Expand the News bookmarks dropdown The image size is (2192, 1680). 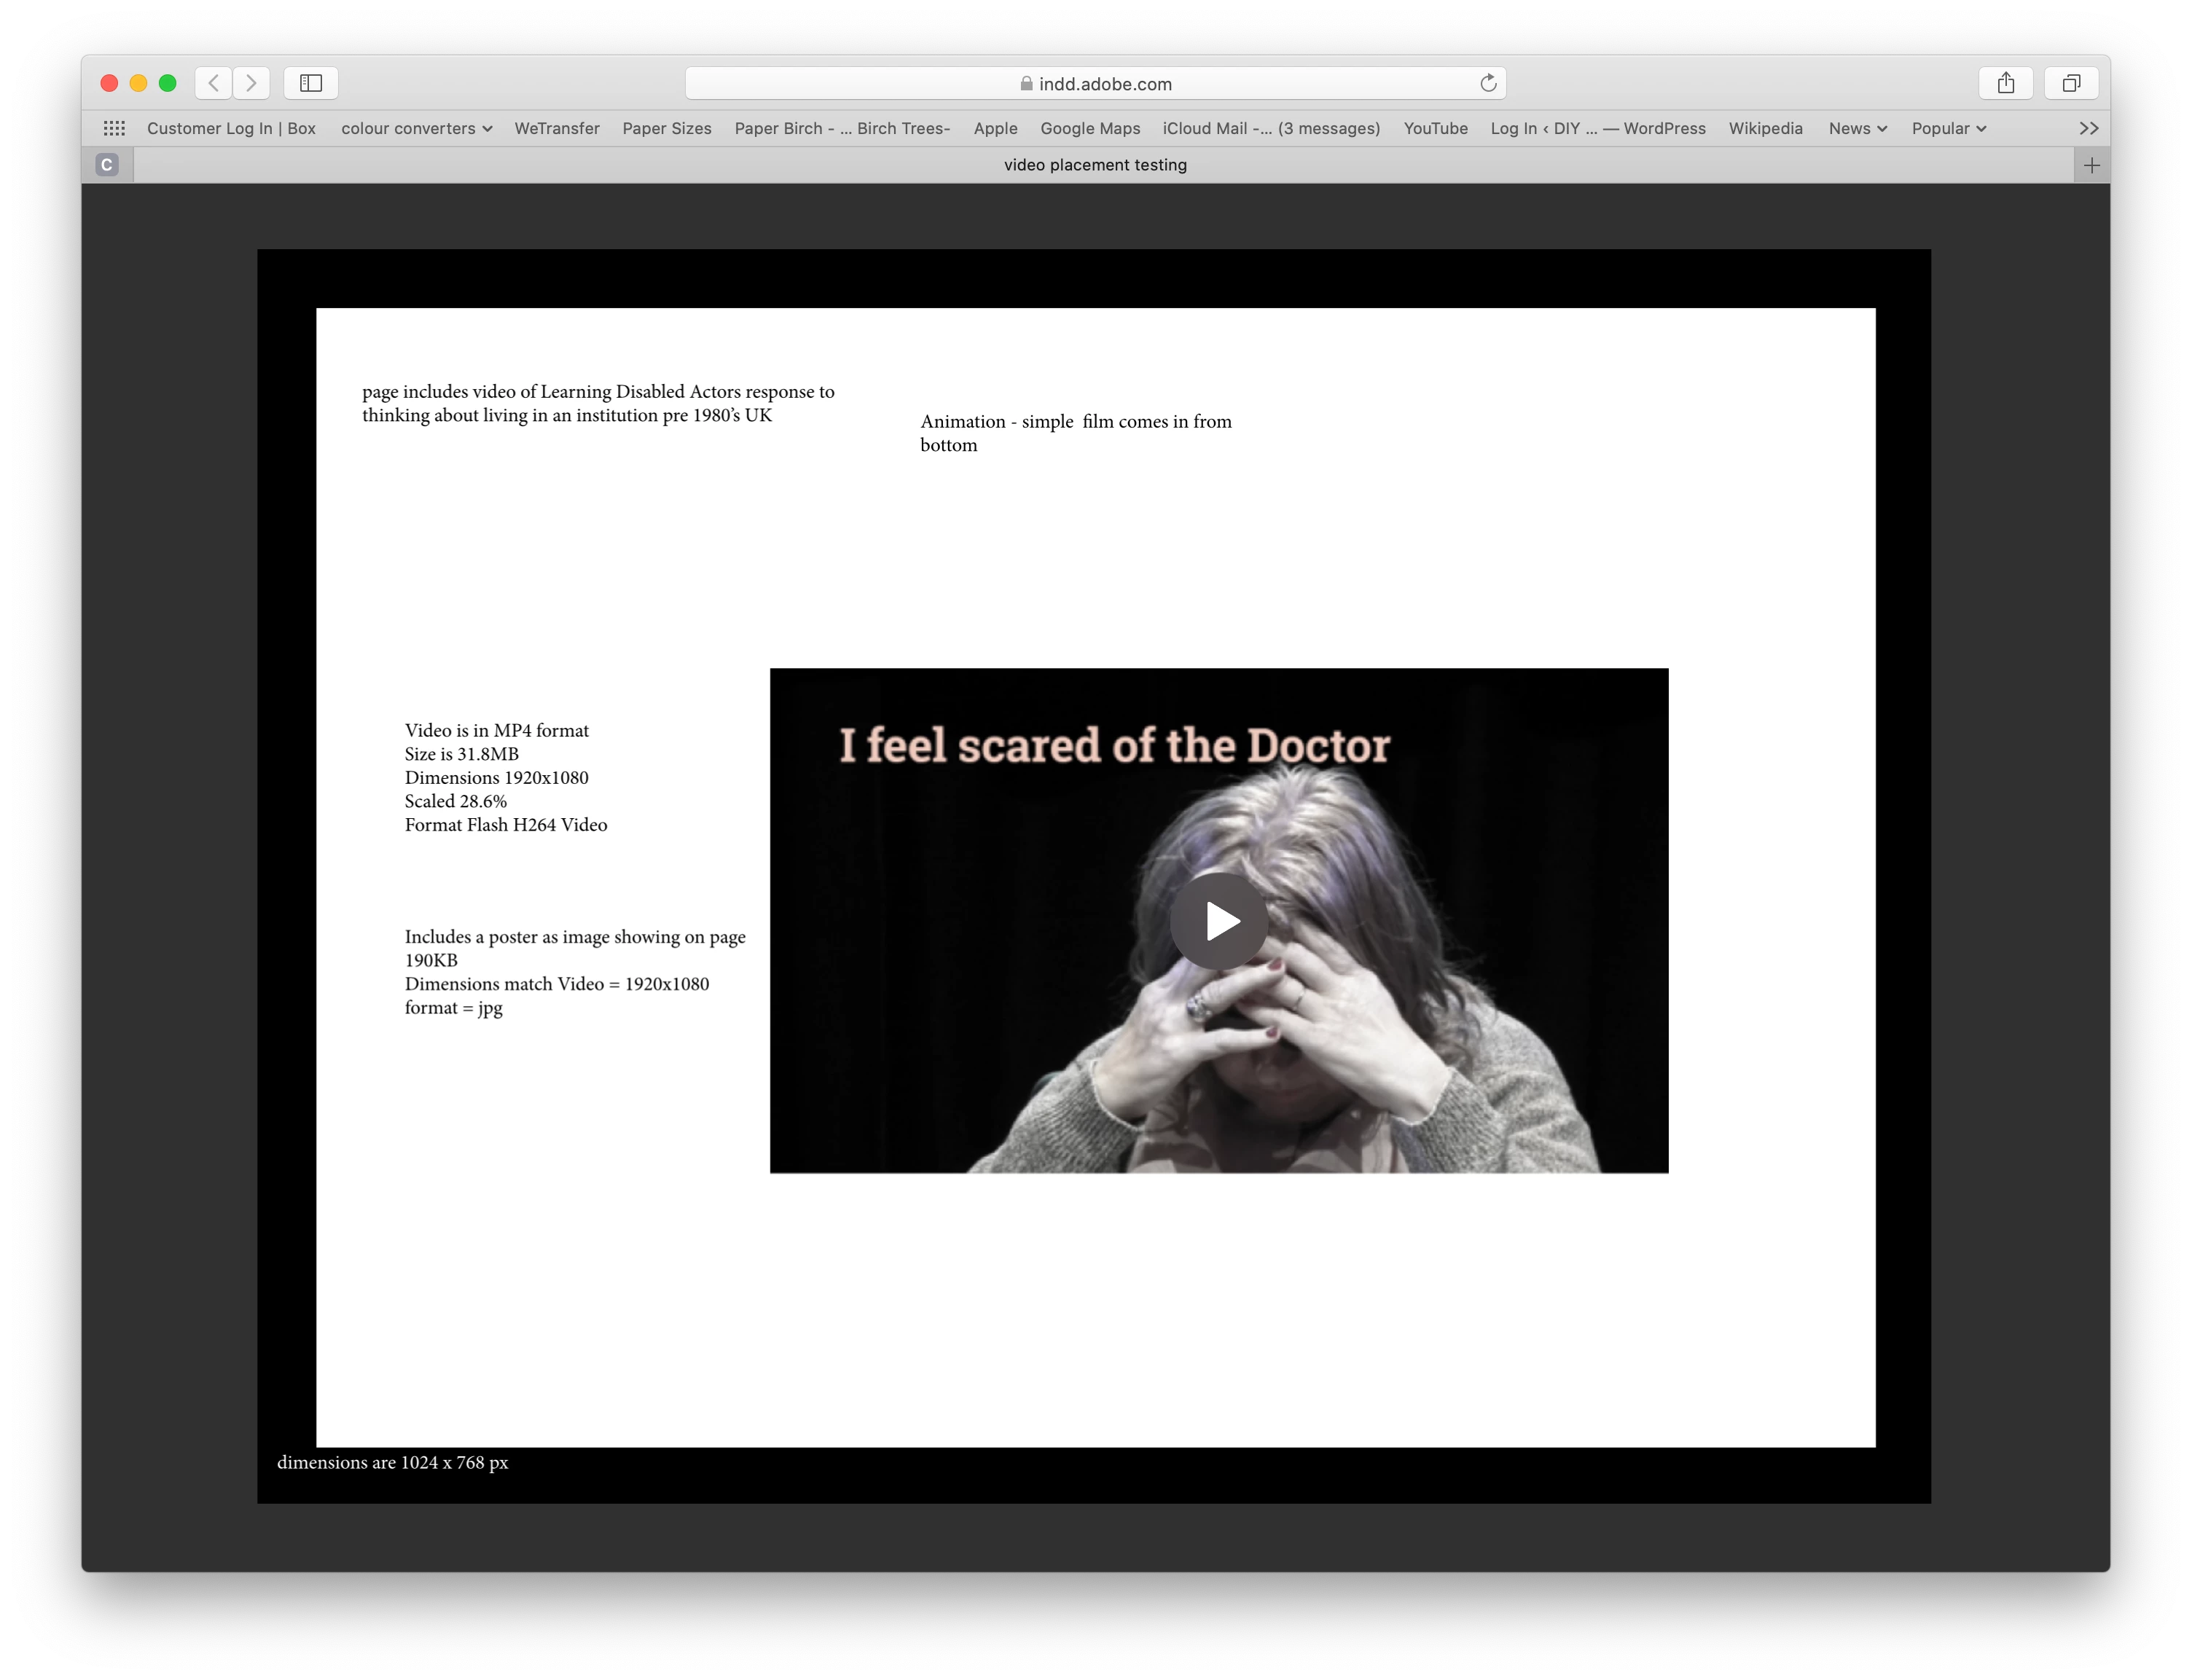[x=1857, y=128]
